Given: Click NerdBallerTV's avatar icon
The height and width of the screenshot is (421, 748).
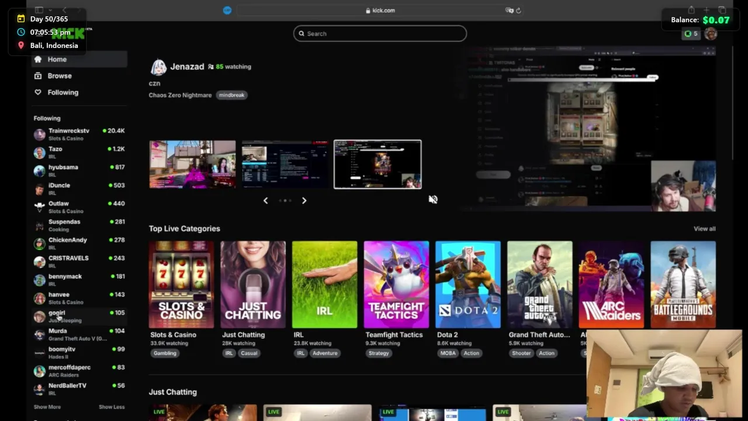Looking at the screenshot, I should [x=39, y=389].
